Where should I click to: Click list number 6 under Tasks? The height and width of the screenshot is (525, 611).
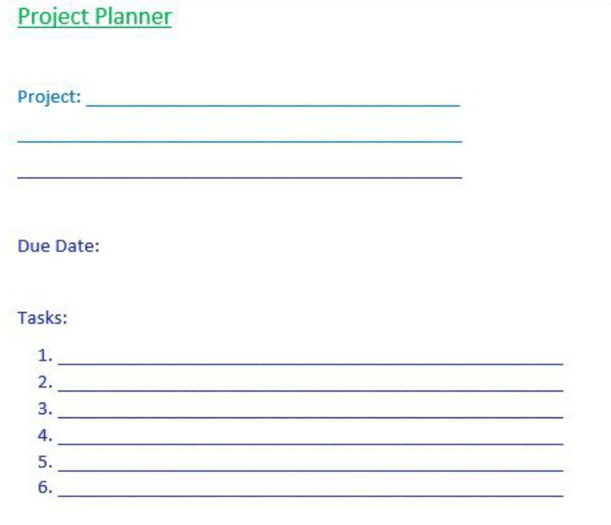coord(45,489)
